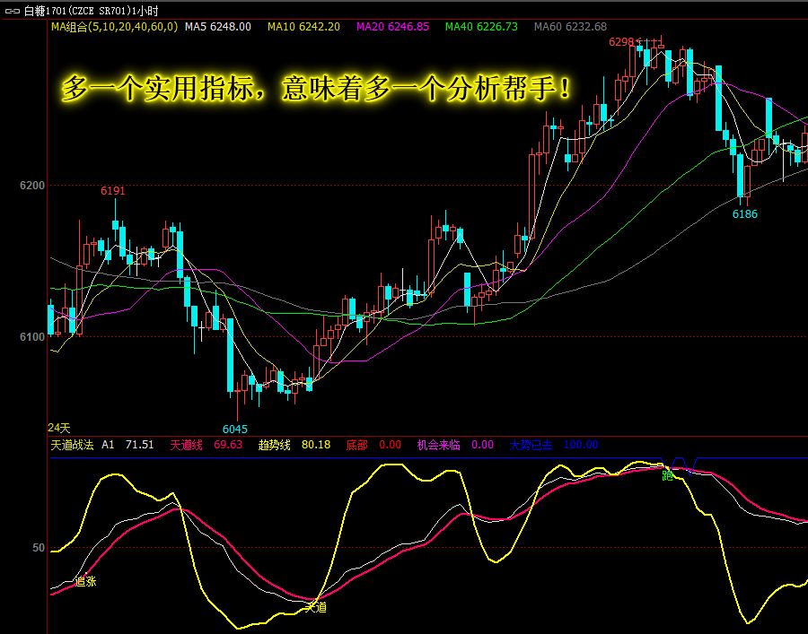Viewport: 808px width, 634px height.
Task: Click the 6298 high price label
Action: 621,42
